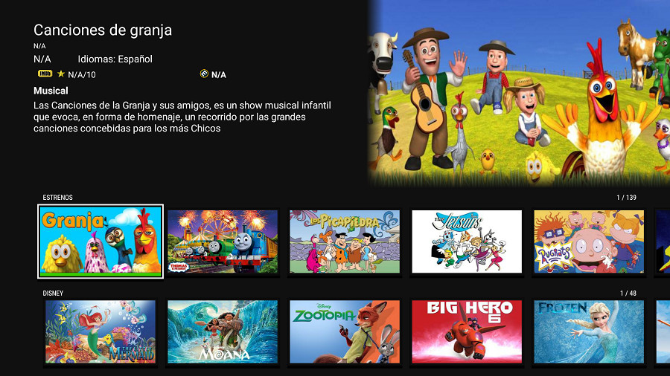Select the ESTRENOS category label

click(57, 198)
